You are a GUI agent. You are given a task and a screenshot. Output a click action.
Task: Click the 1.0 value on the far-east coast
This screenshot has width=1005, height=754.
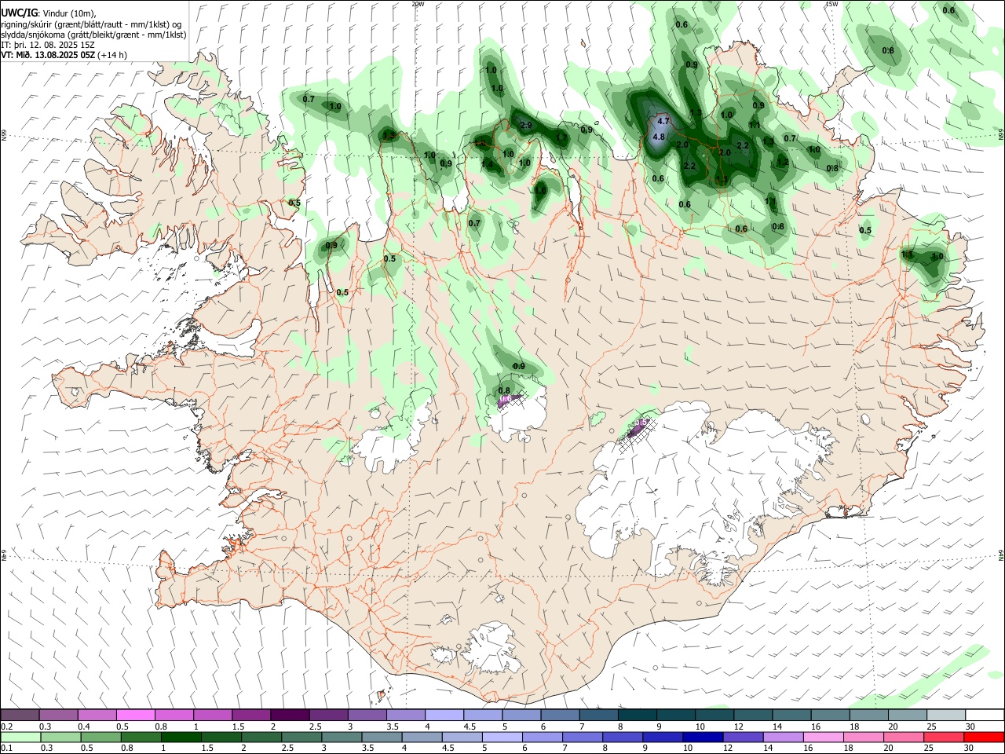[937, 256]
